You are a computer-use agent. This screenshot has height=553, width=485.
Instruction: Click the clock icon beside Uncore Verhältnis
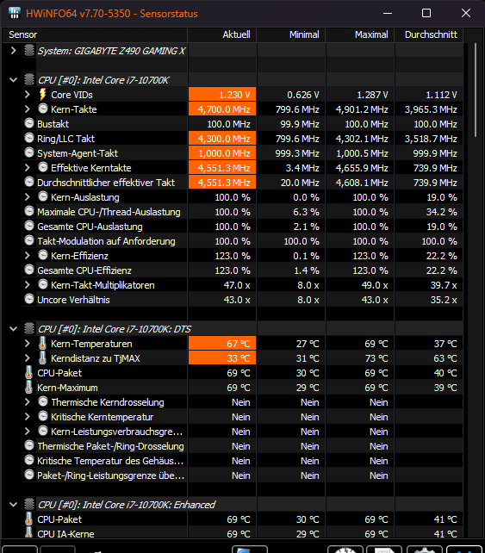[x=29, y=300]
